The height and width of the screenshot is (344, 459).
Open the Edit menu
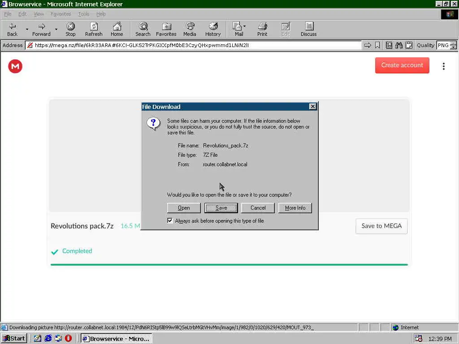tap(22, 14)
